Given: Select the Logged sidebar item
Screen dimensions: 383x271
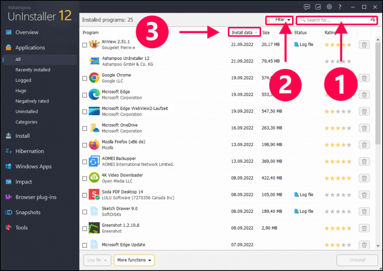Looking at the screenshot, I should pyautogui.click(x=24, y=80).
